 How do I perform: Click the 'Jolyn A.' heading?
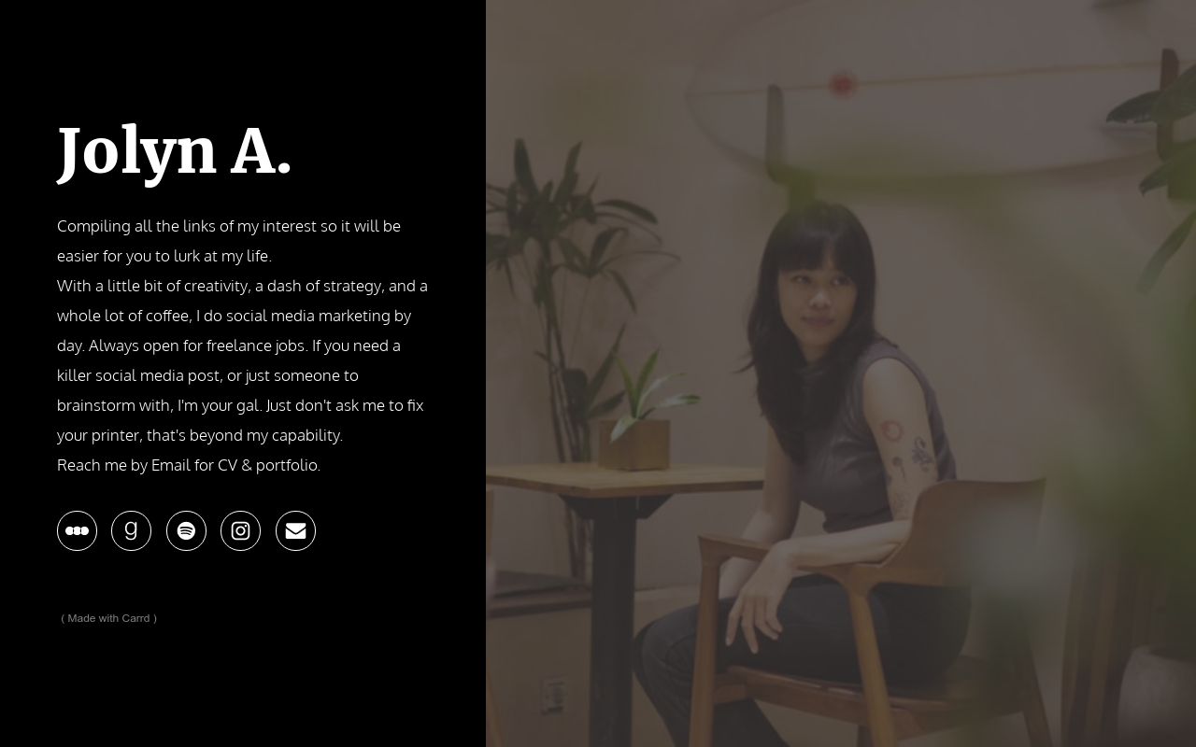175,151
